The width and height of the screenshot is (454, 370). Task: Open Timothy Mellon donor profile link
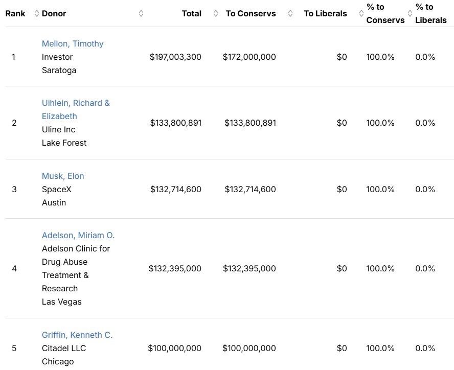click(73, 44)
